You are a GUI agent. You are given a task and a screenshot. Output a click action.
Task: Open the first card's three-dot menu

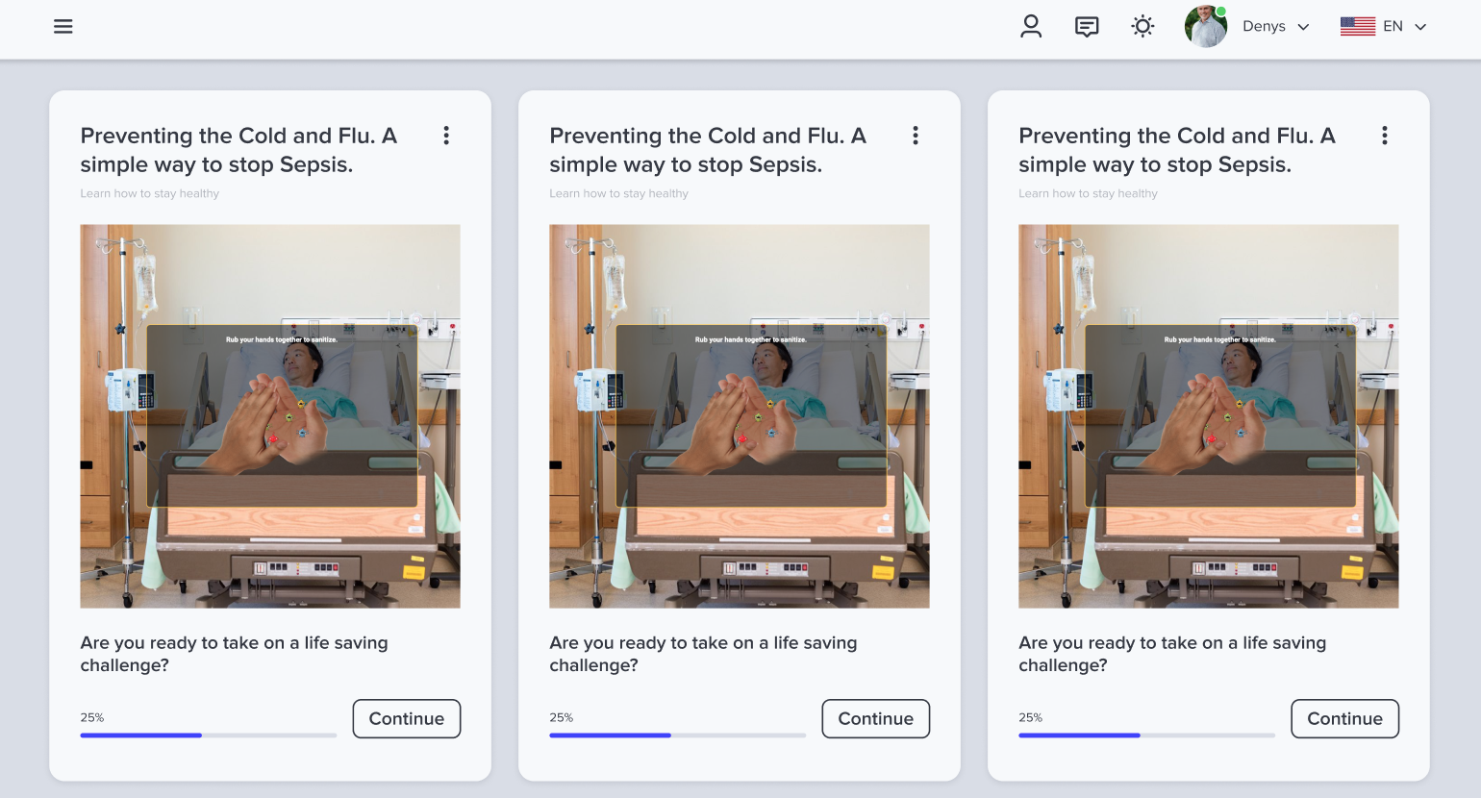point(446,136)
